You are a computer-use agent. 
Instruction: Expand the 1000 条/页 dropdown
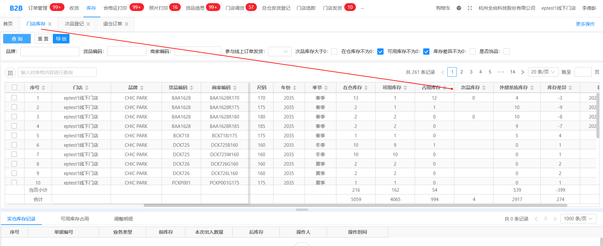tap(578, 219)
